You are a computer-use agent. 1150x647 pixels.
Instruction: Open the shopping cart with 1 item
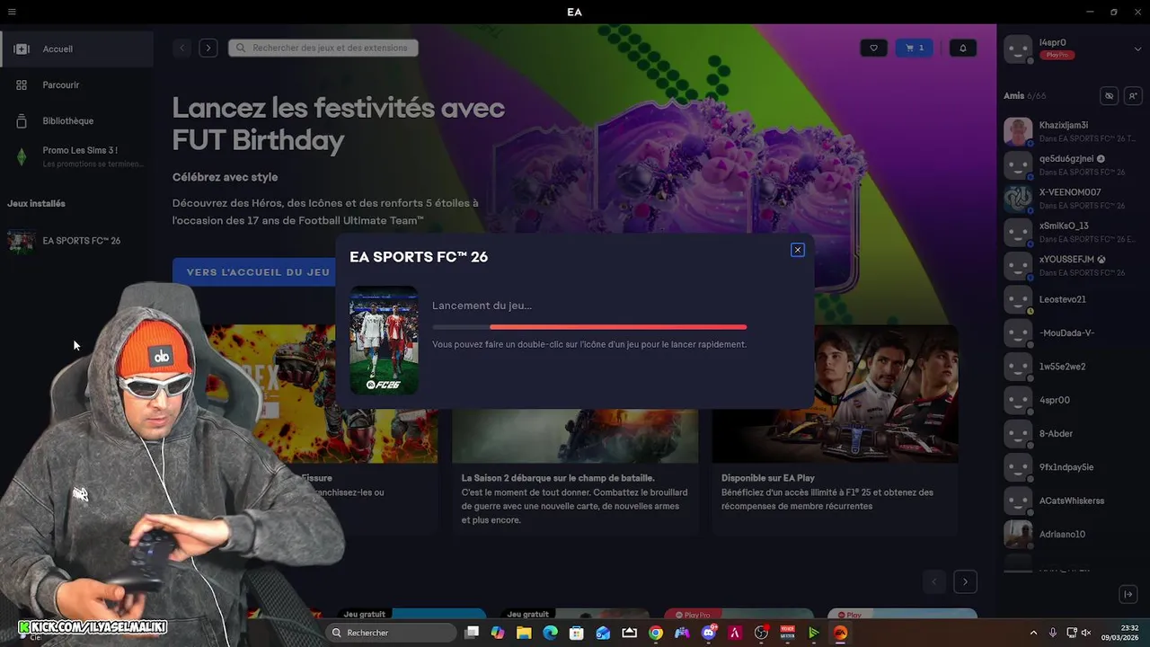915,48
